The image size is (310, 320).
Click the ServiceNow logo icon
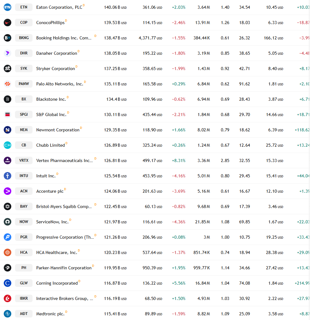8,222
